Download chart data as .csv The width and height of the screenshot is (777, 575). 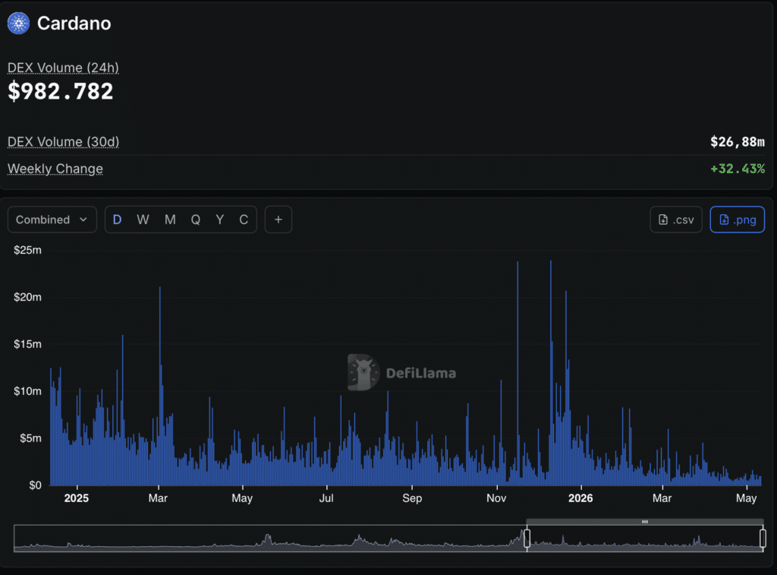(x=676, y=220)
